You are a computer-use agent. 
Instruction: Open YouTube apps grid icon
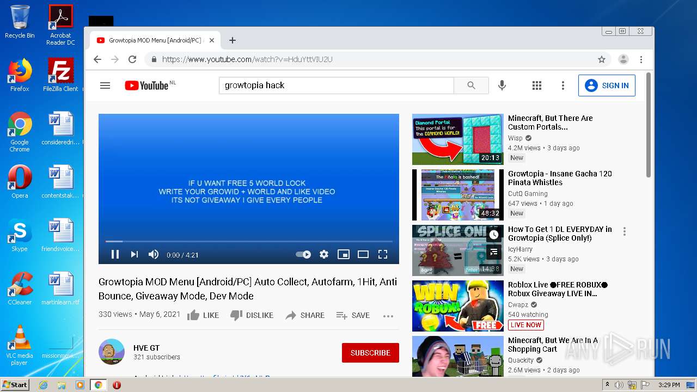pyautogui.click(x=537, y=85)
